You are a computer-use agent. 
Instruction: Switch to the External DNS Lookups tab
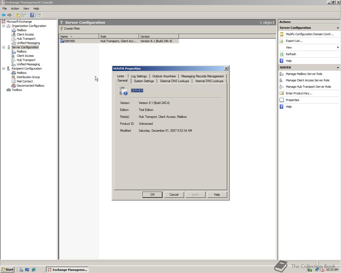click(174, 81)
